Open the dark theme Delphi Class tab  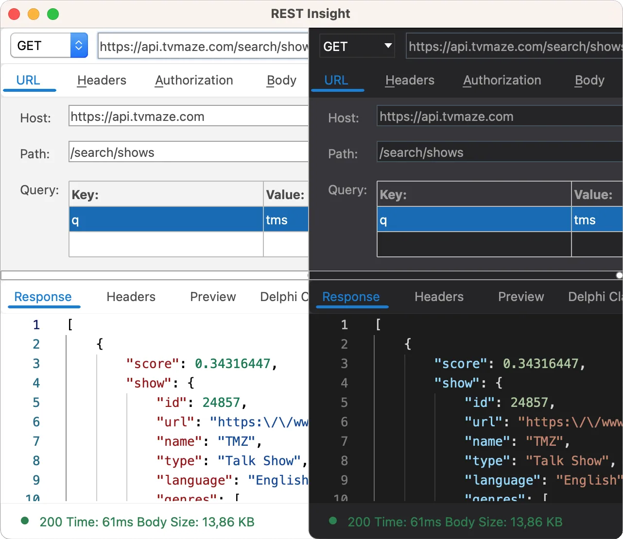click(x=595, y=297)
